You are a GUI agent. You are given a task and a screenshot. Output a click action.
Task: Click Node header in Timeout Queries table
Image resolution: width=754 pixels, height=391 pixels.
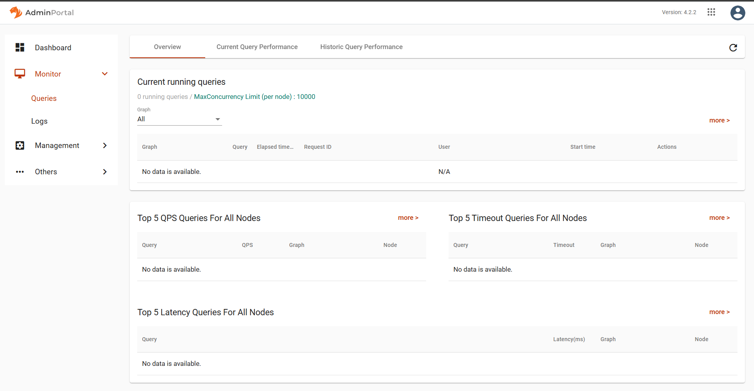point(701,245)
